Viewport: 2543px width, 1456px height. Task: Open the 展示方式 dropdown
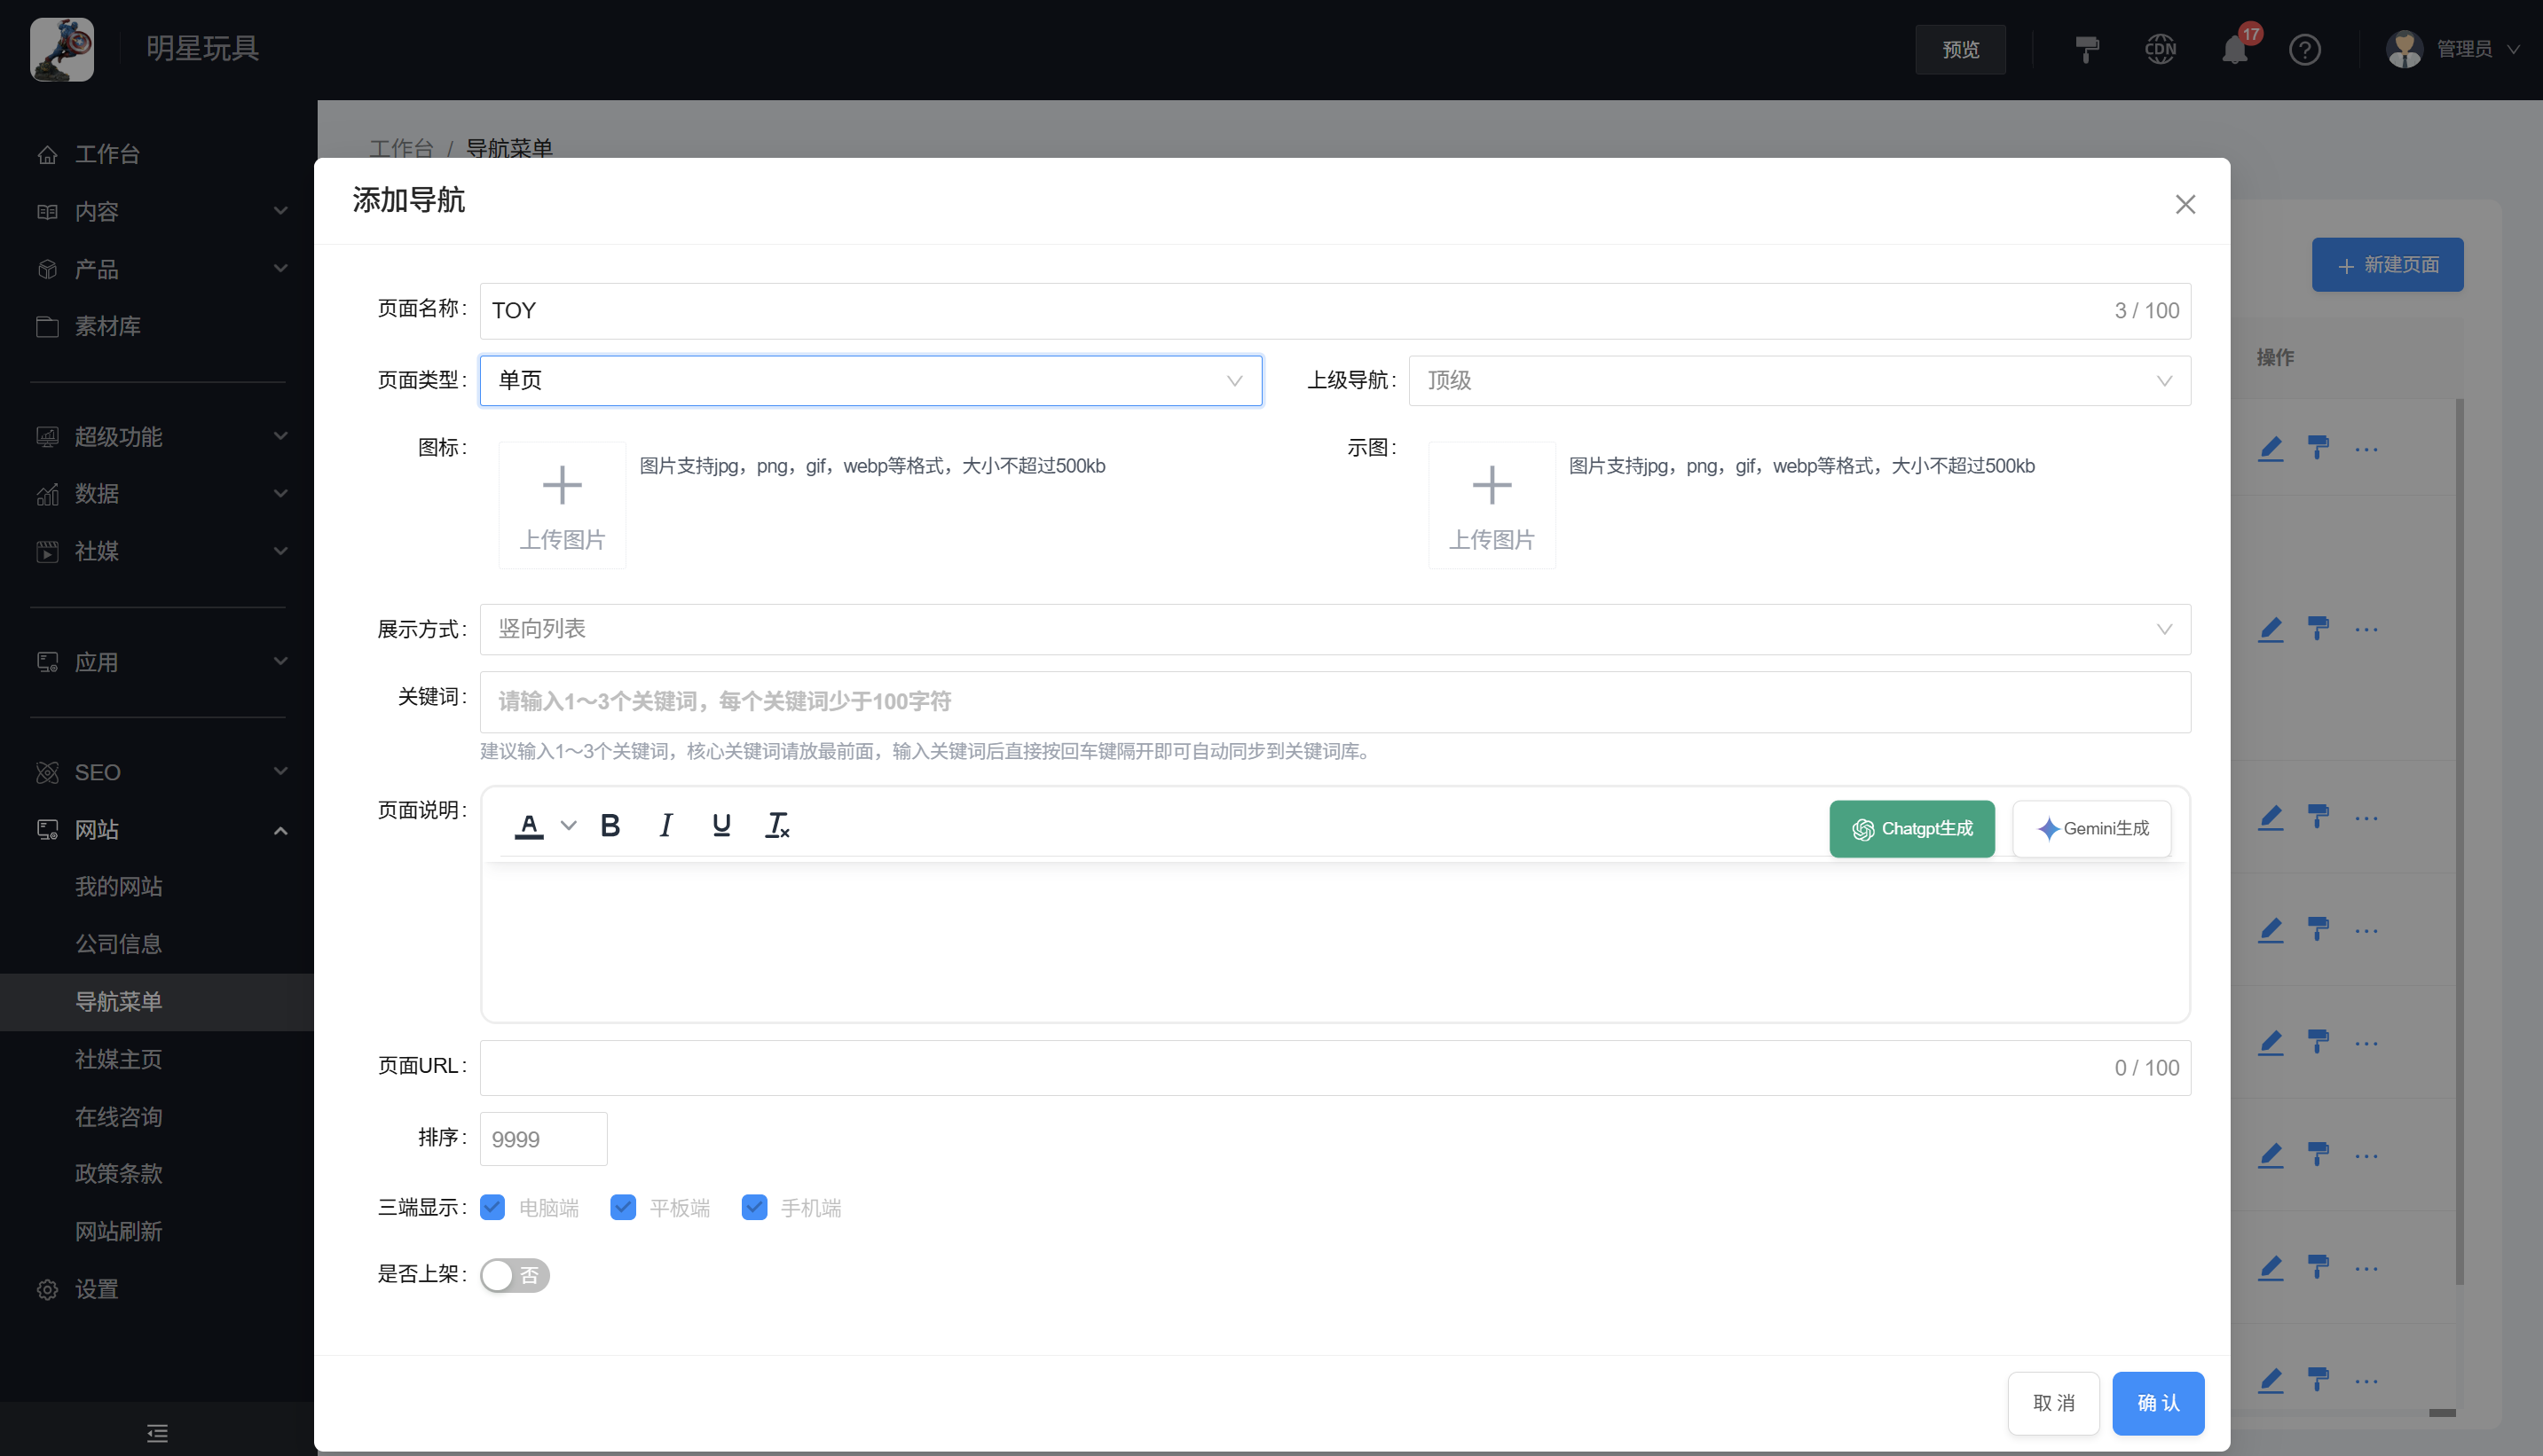pyautogui.click(x=1334, y=629)
